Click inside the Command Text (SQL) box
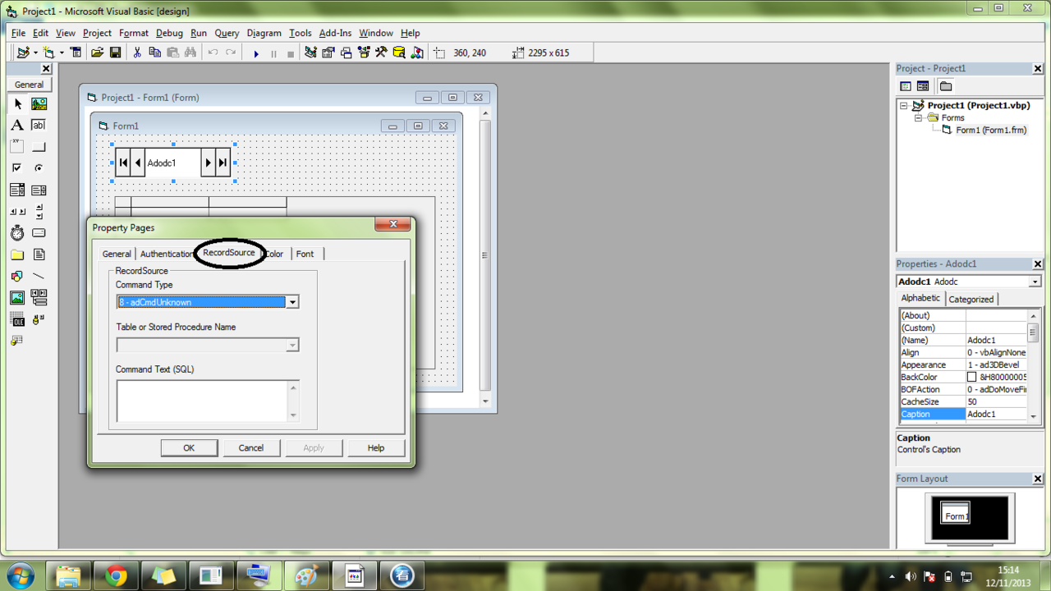This screenshot has width=1051, height=591. [202, 401]
